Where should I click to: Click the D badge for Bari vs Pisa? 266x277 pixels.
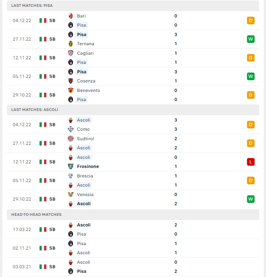tap(251, 21)
